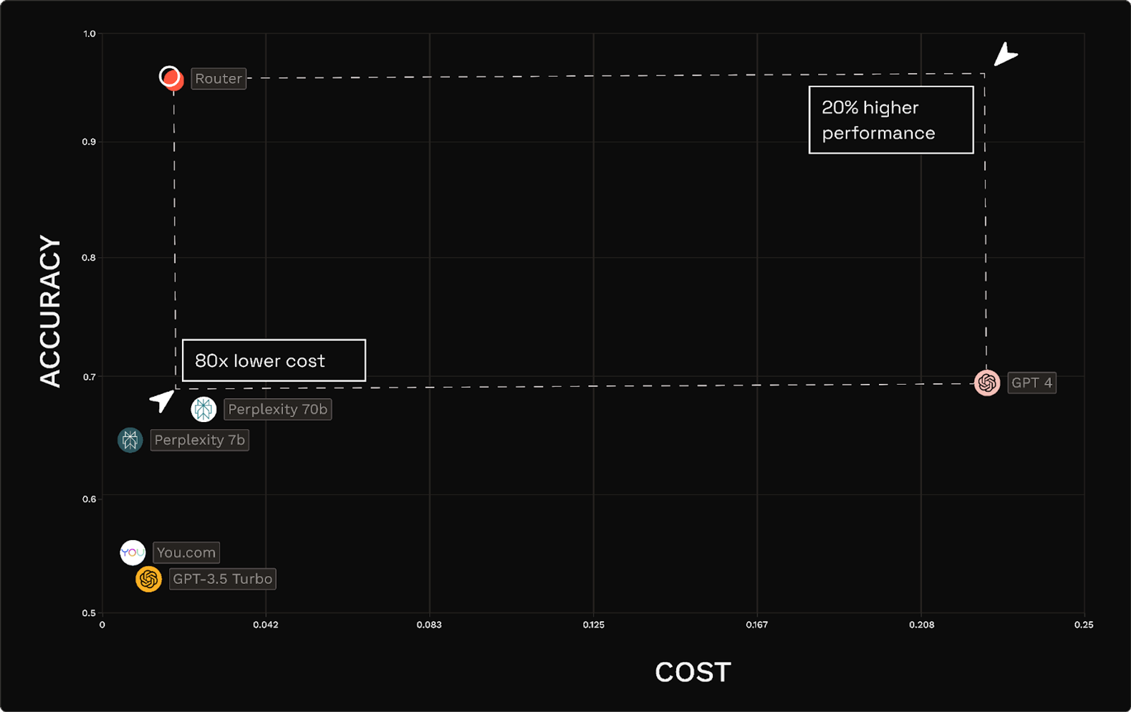The width and height of the screenshot is (1131, 712).
Task: Click the You.com logo marker
Action: (x=133, y=552)
